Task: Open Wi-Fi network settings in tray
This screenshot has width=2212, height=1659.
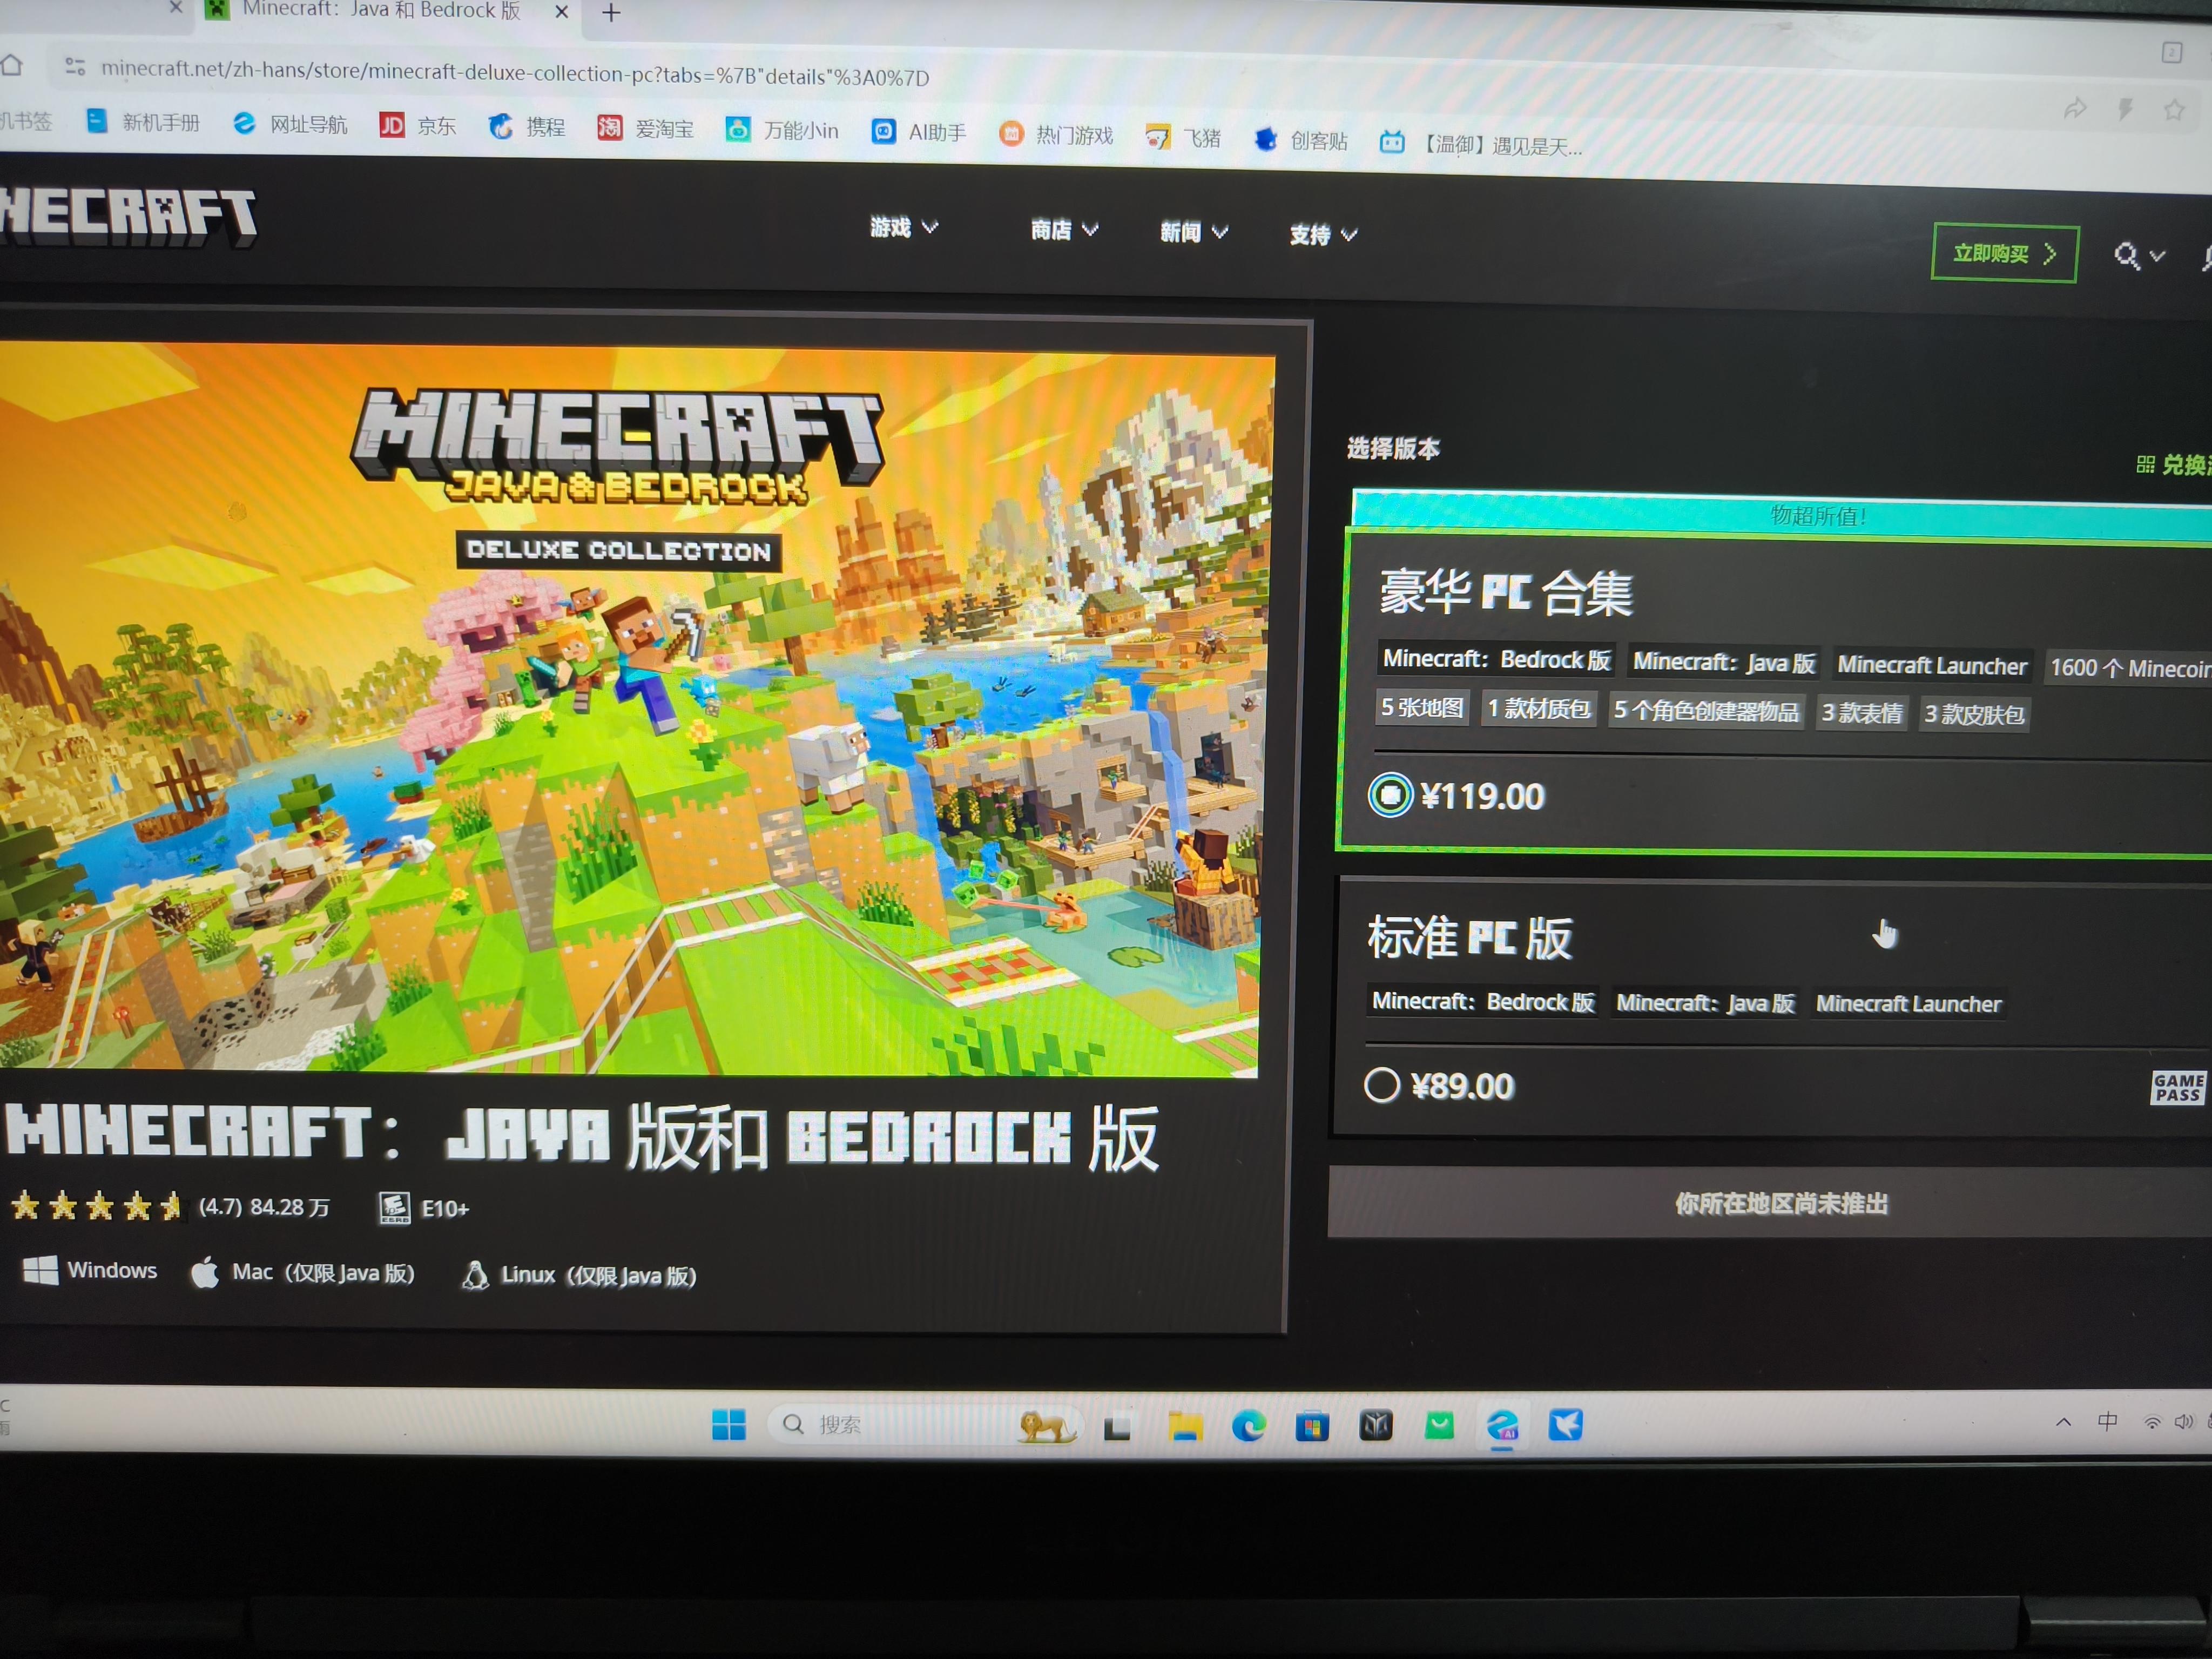Action: click(x=2151, y=1422)
